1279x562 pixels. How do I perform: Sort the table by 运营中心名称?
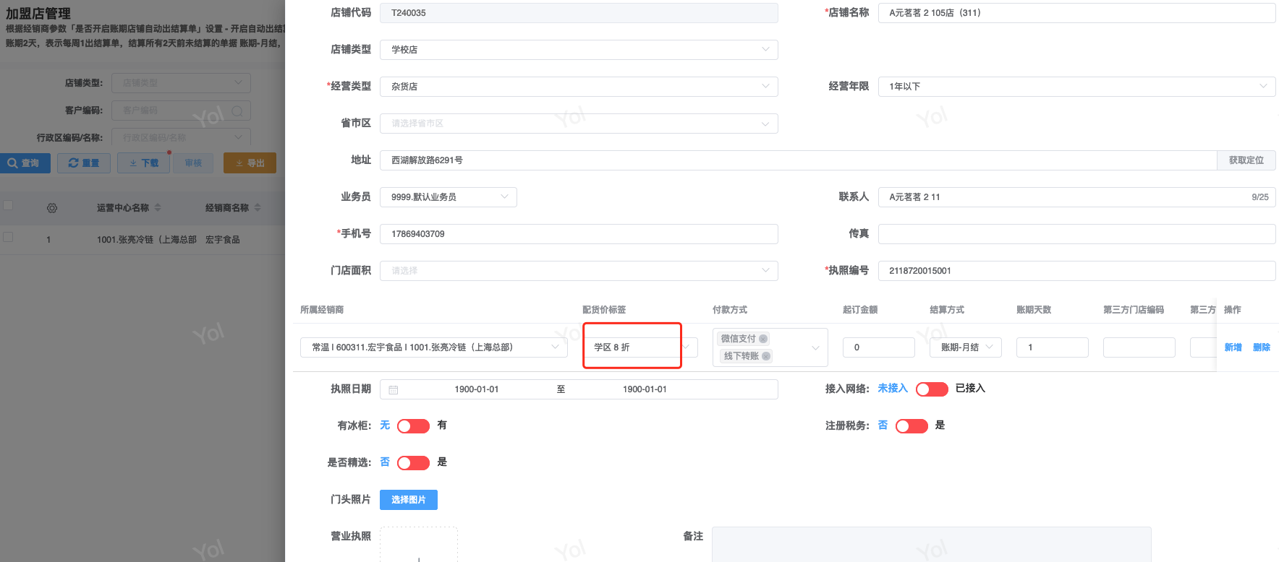coord(158,208)
